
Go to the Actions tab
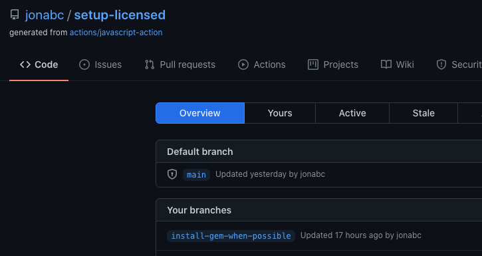coord(261,64)
